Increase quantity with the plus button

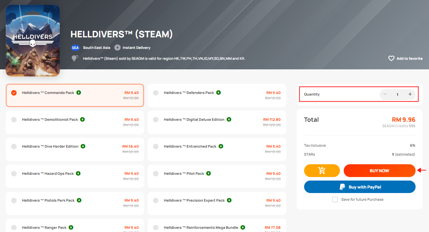pos(410,94)
